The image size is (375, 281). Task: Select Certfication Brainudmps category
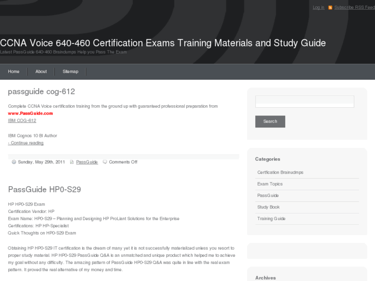coord(280,172)
